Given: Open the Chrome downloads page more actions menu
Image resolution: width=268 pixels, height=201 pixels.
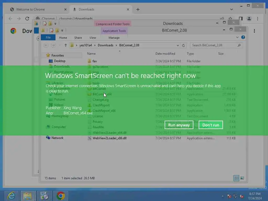Looking at the screenshot, I should click(x=254, y=31).
